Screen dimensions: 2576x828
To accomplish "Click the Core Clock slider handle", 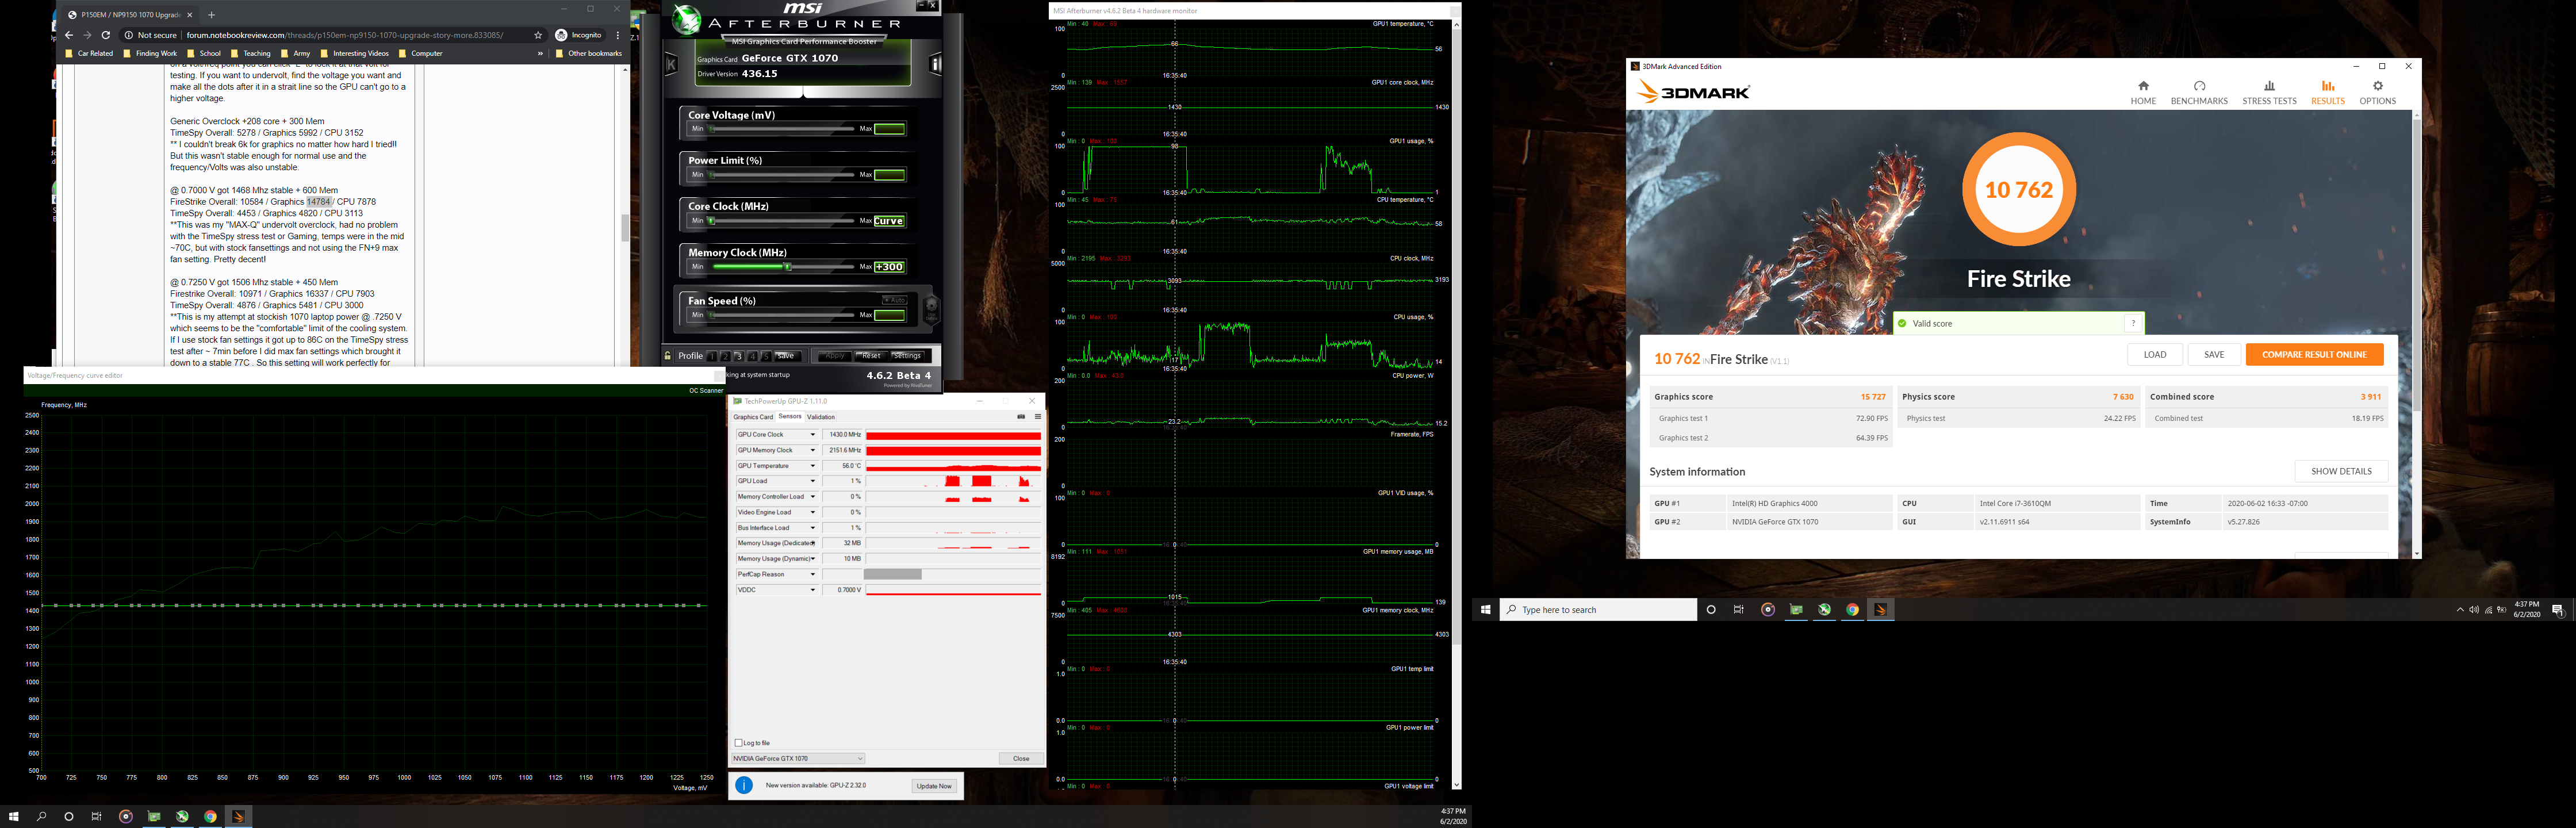I will point(711,221).
